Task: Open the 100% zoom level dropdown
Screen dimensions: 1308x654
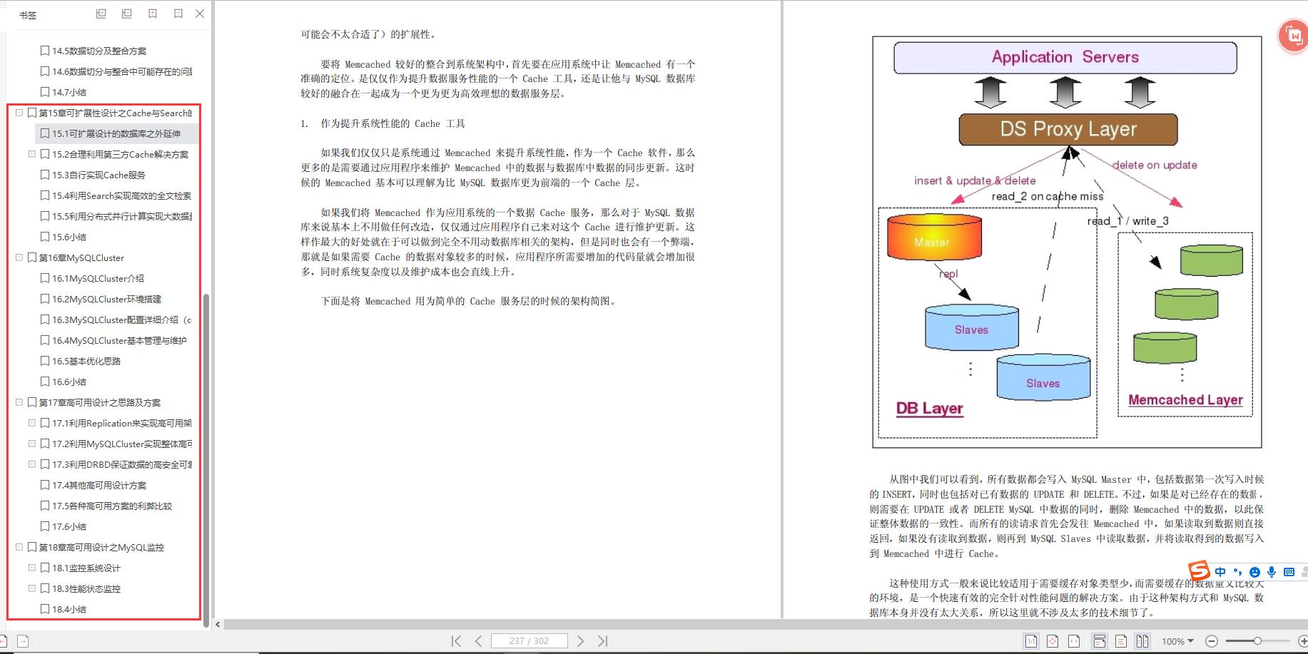Action: pos(1178,641)
